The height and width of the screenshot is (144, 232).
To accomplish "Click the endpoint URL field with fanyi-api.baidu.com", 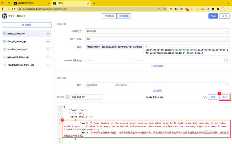I will pyautogui.click(x=114, y=47).
